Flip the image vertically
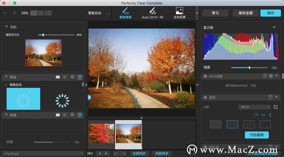The width and height of the screenshot is (284, 157). coord(270,115)
